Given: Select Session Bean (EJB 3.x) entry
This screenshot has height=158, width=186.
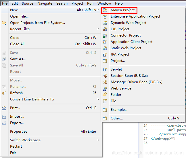Looking at the screenshot, I should tap(143, 76).
